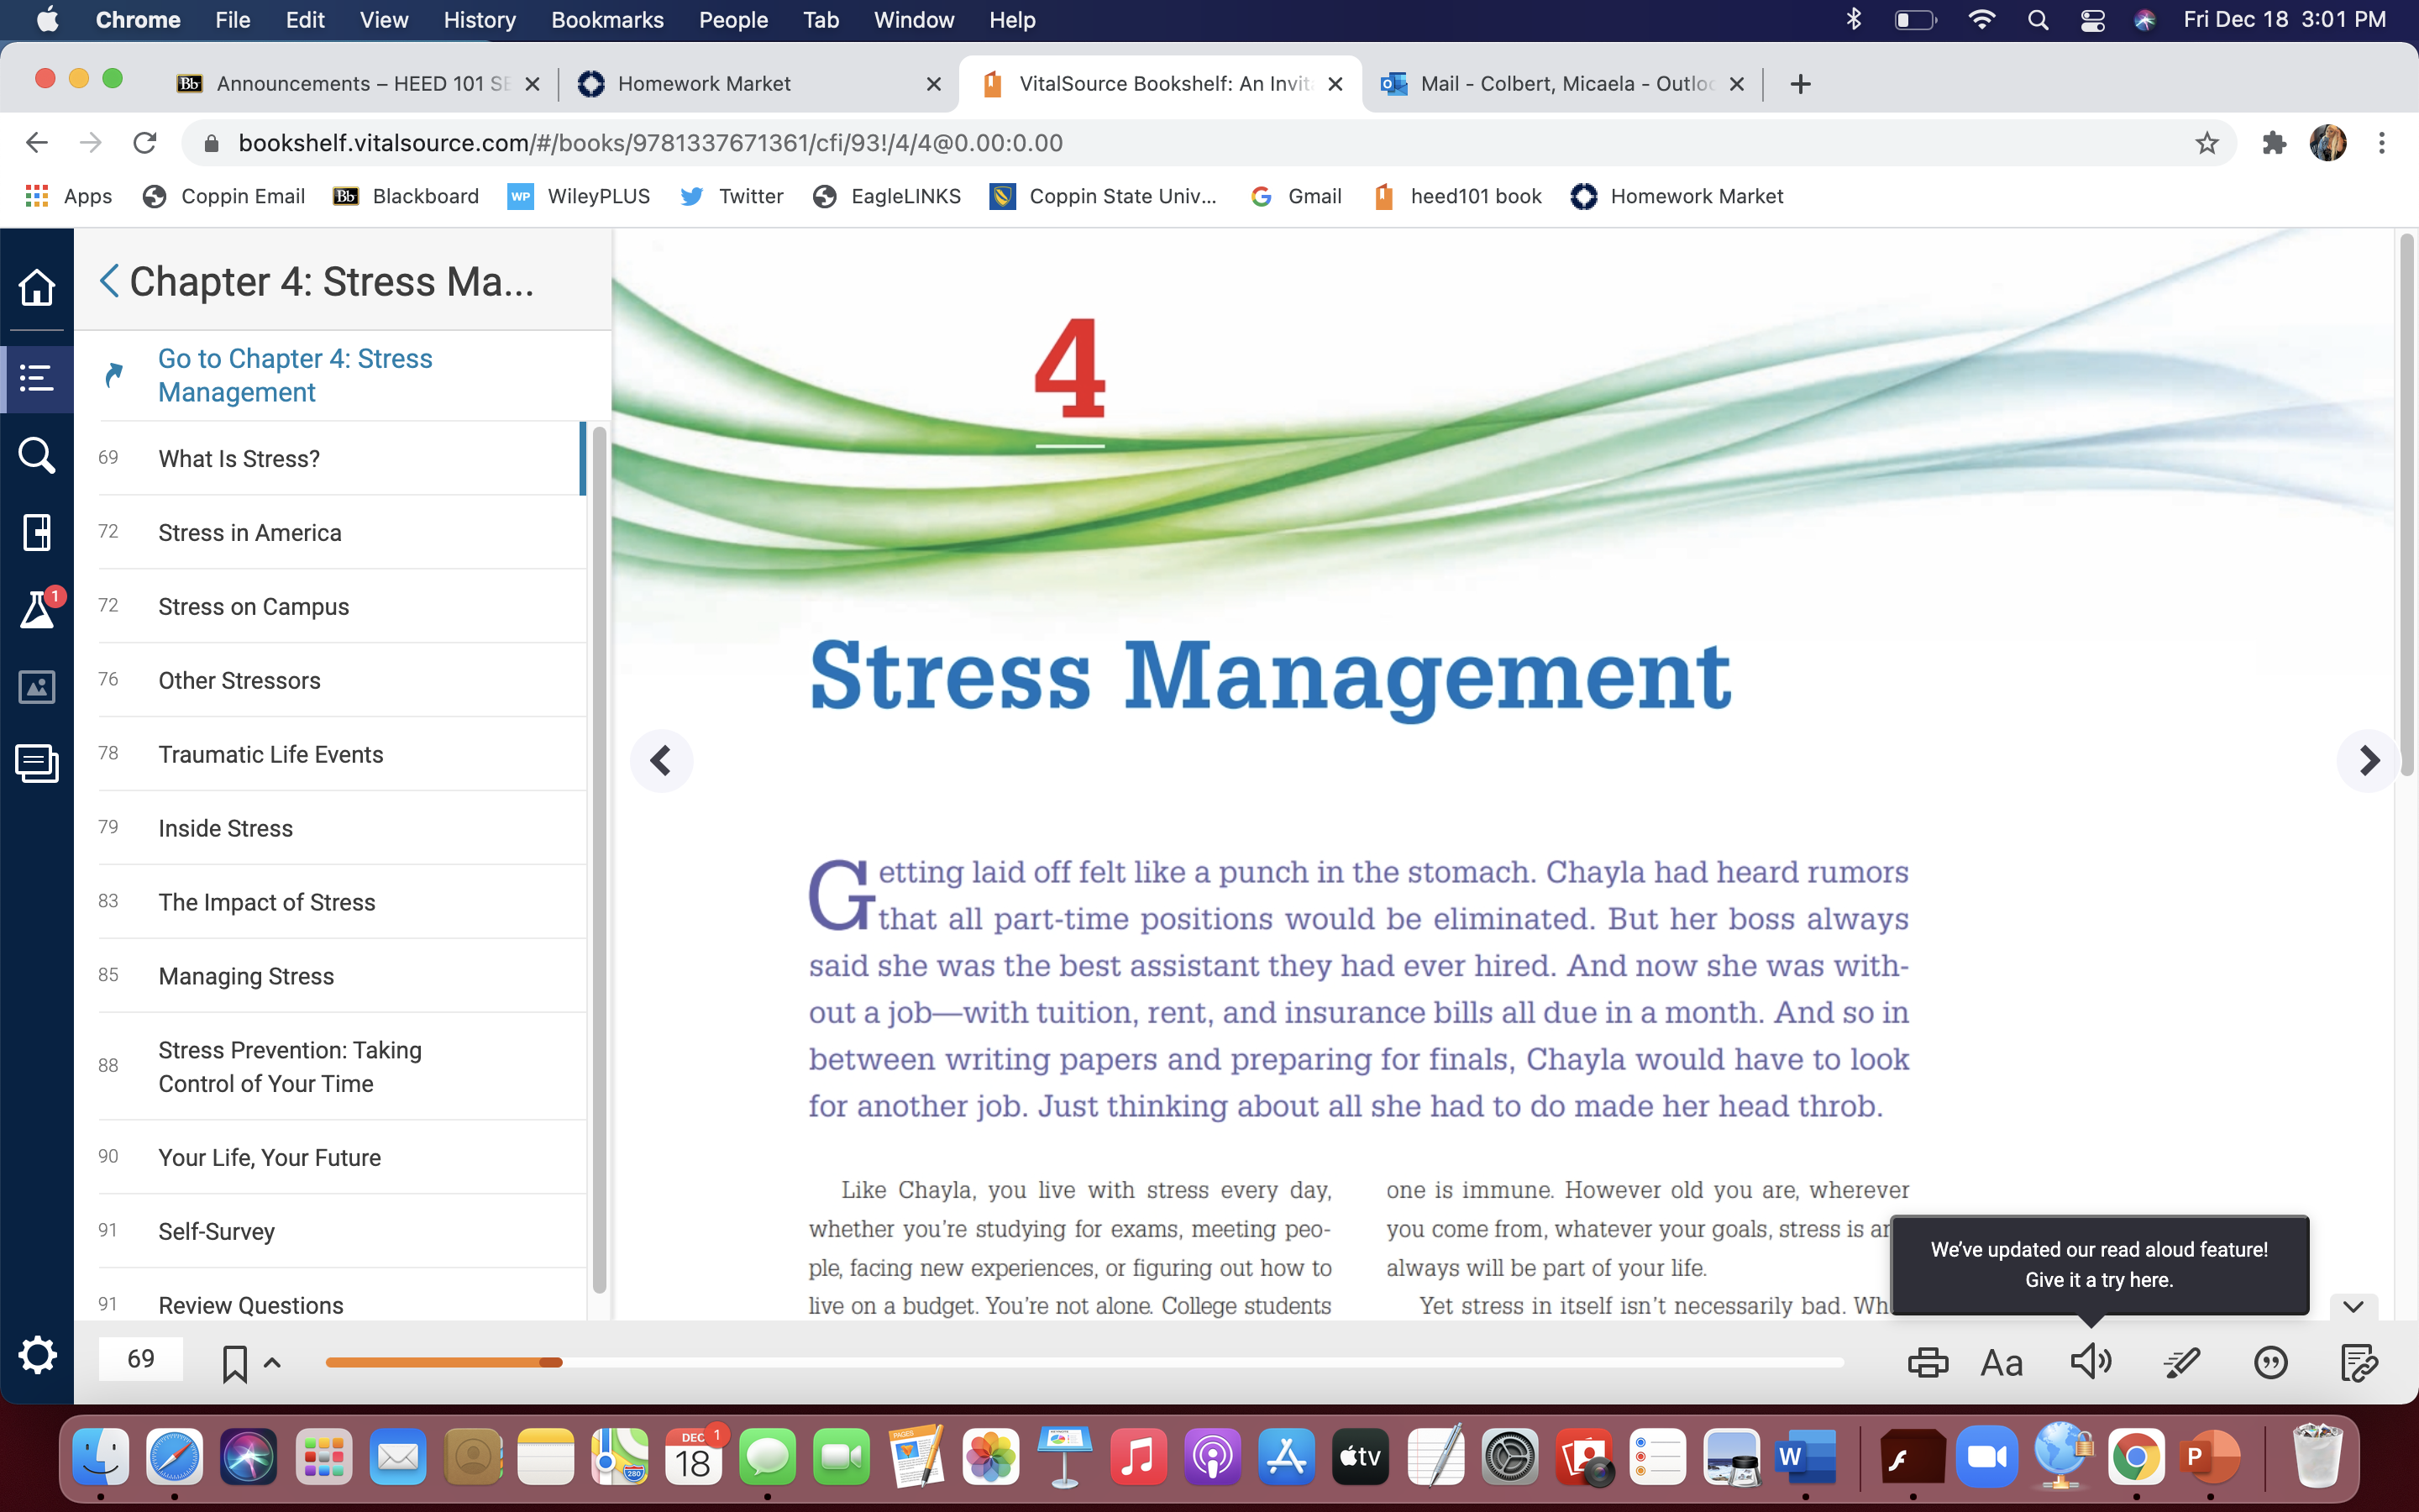
Task: Open the Blackboard bookmark
Action: click(406, 196)
